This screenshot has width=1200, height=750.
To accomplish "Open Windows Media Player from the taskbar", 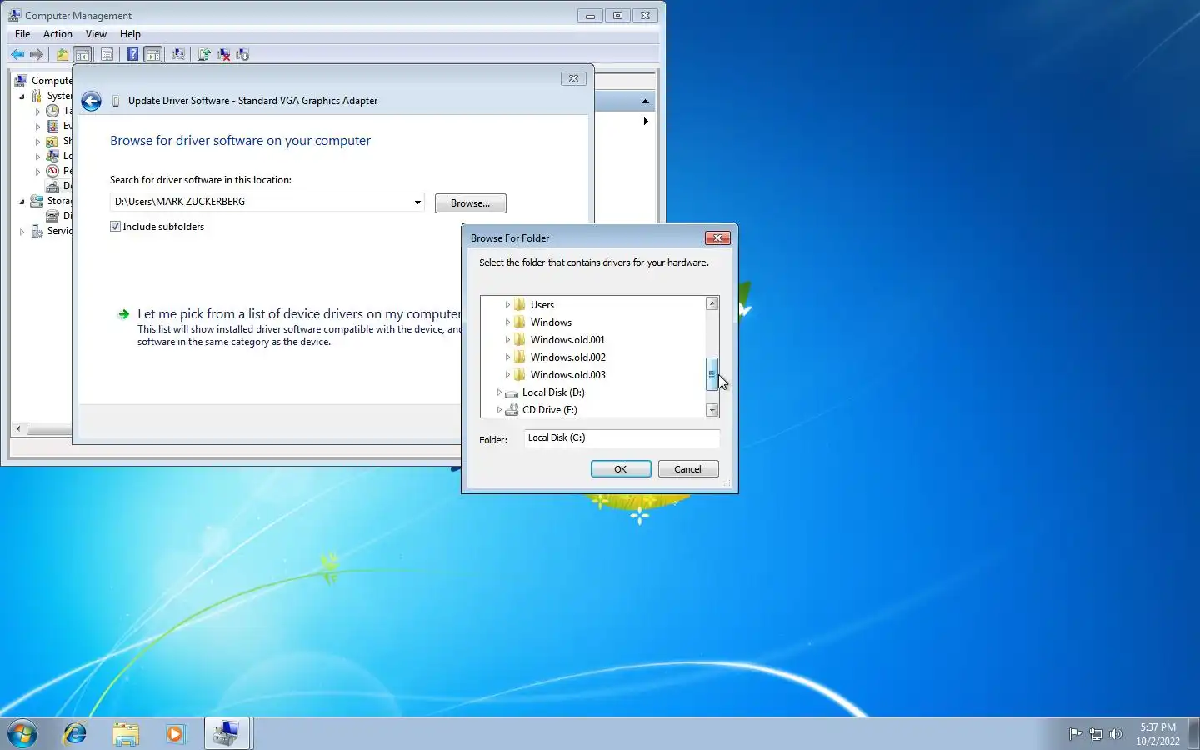I will 175,733.
